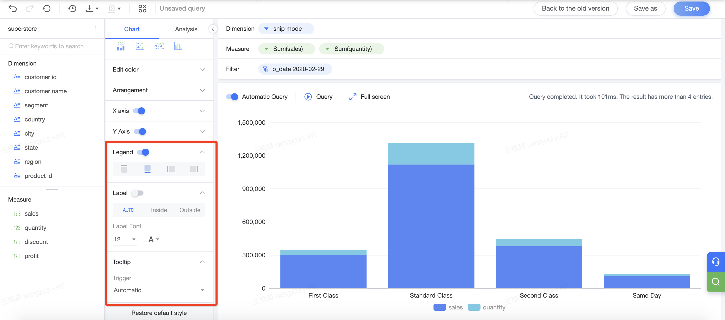
Task: Click the Save as button
Action: [x=645, y=9]
